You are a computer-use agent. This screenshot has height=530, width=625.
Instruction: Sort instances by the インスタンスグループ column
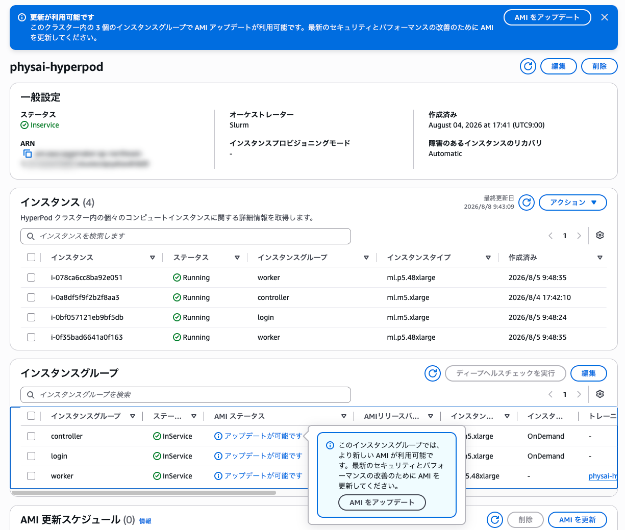[366, 258]
